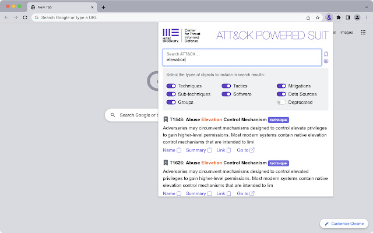The height and width of the screenshot is (233, 373).
Task: Open Google apps grid icon
Action: point(363,33)
